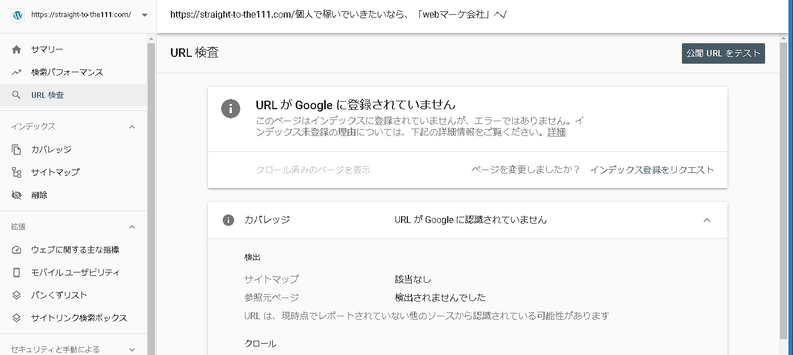Click 公開 URL をテスト button
The image size is (793, 355).
tap(723, 53)
